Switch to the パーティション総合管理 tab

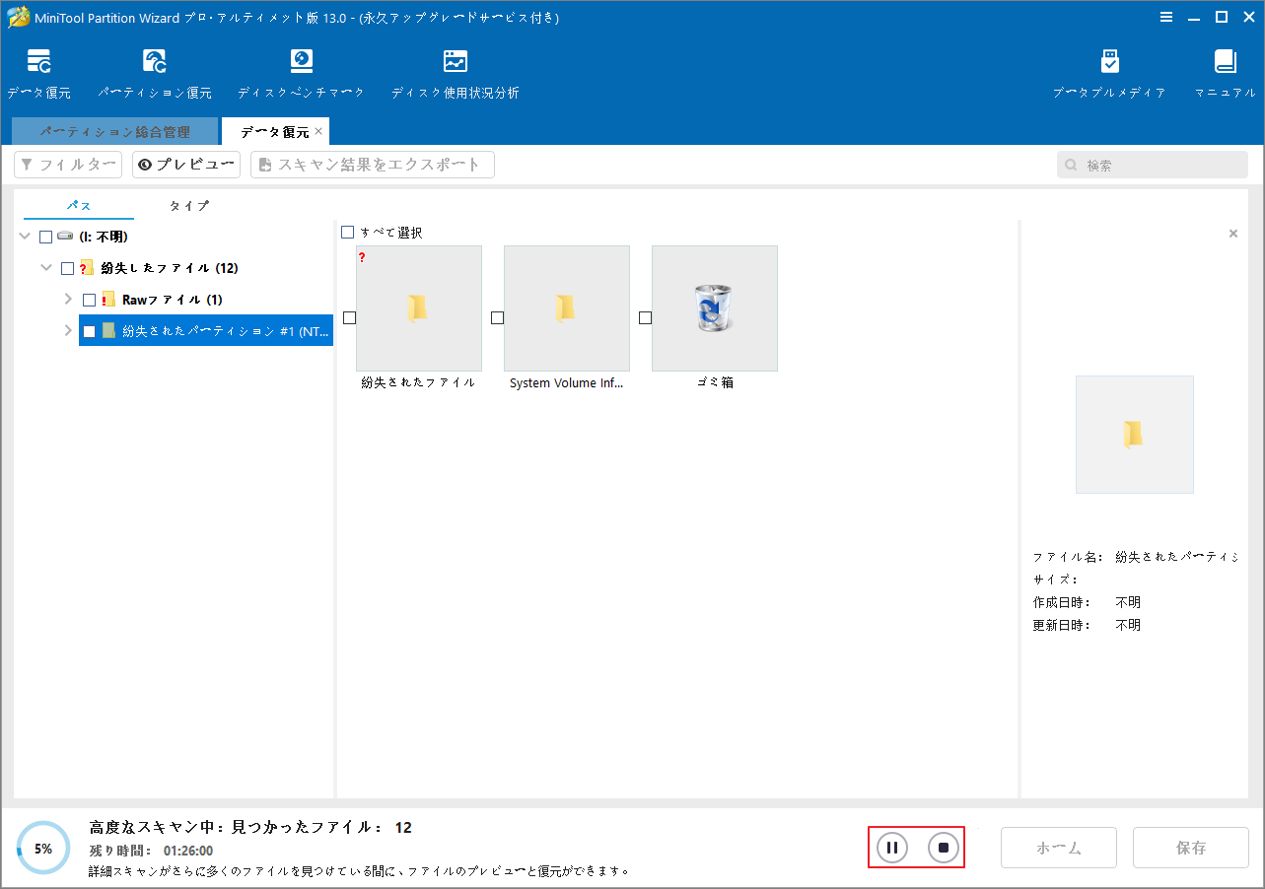[x=114, y=129]
